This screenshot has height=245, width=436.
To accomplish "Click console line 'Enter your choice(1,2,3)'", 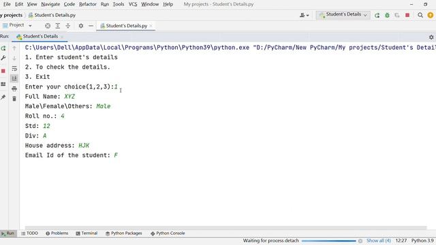I will [71, 86].
